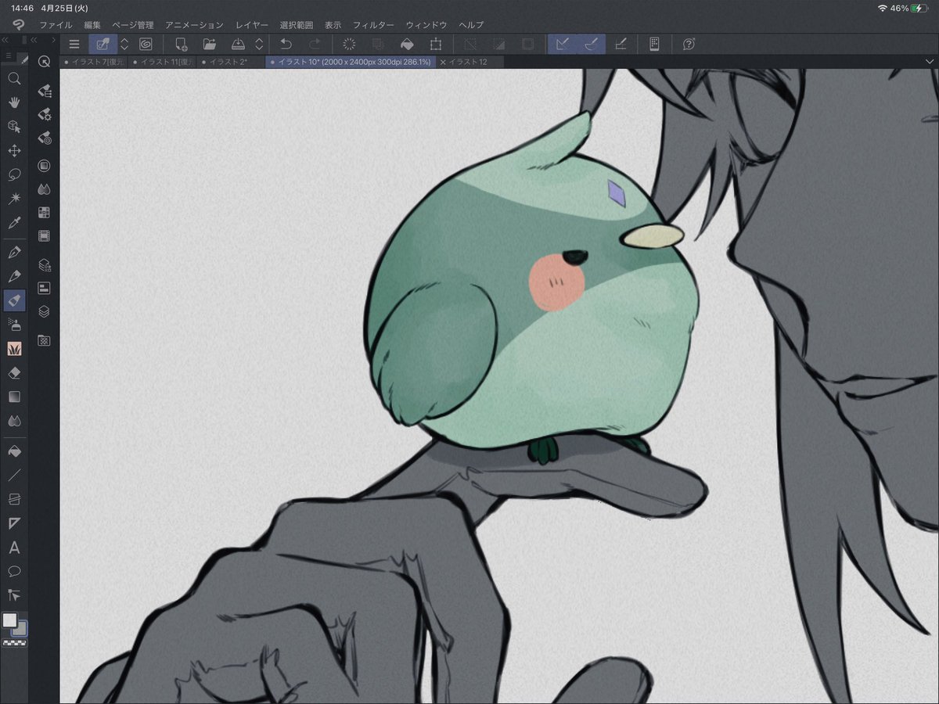Open the Layers stack palette icon

tap(45, 311)
